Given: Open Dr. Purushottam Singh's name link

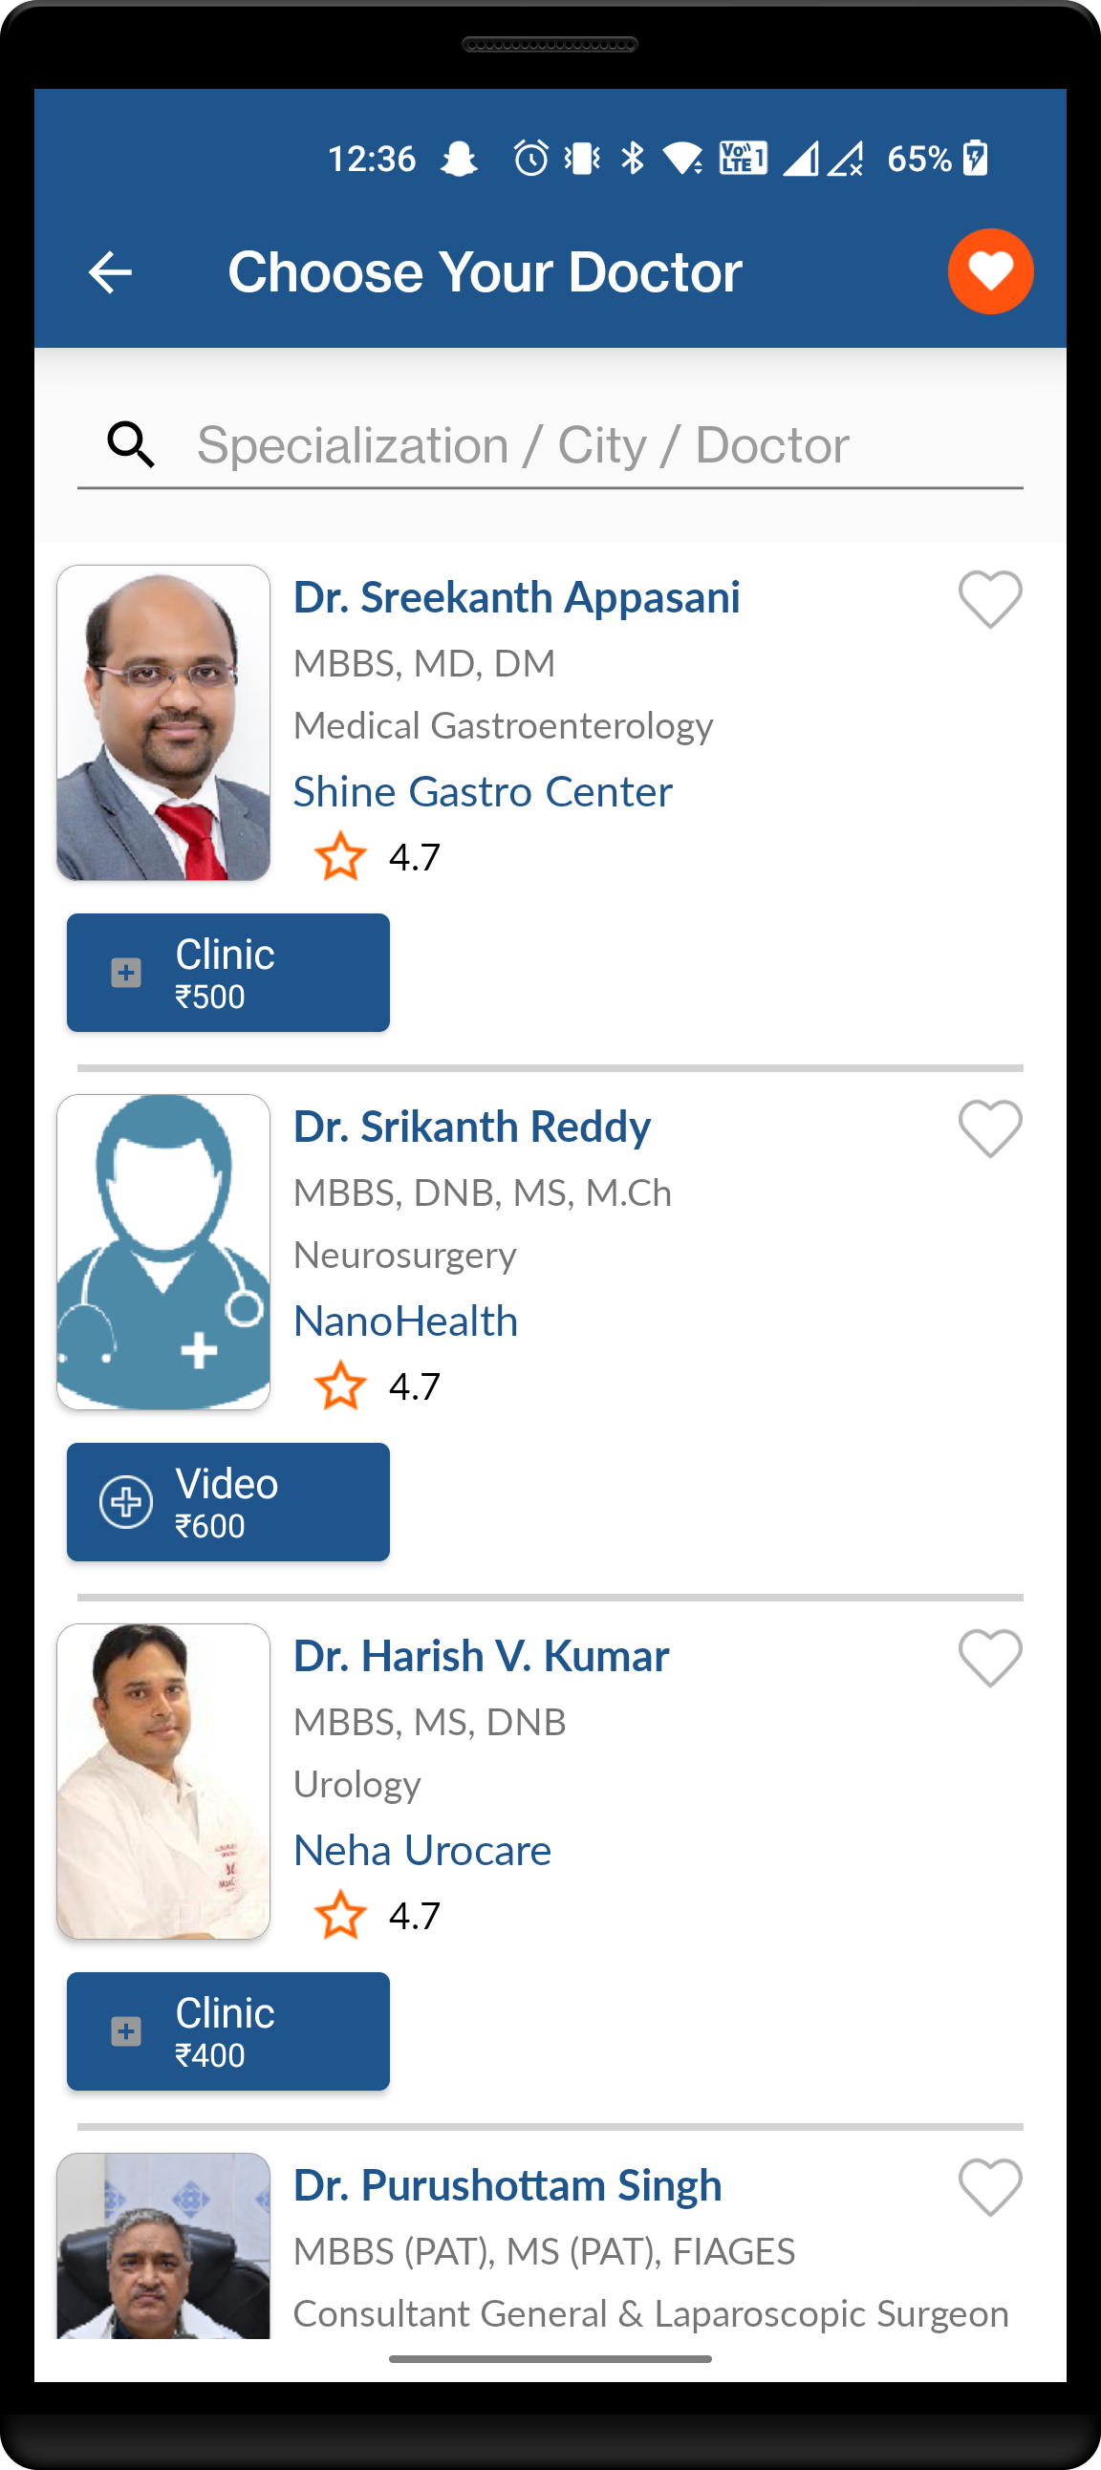Looking at the screenshot, I should point(507,2186).
